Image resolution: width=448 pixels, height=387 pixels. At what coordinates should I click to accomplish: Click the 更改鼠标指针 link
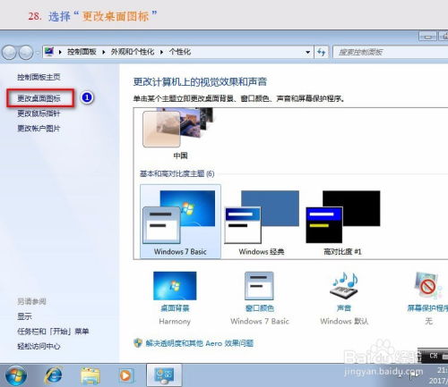39,114
